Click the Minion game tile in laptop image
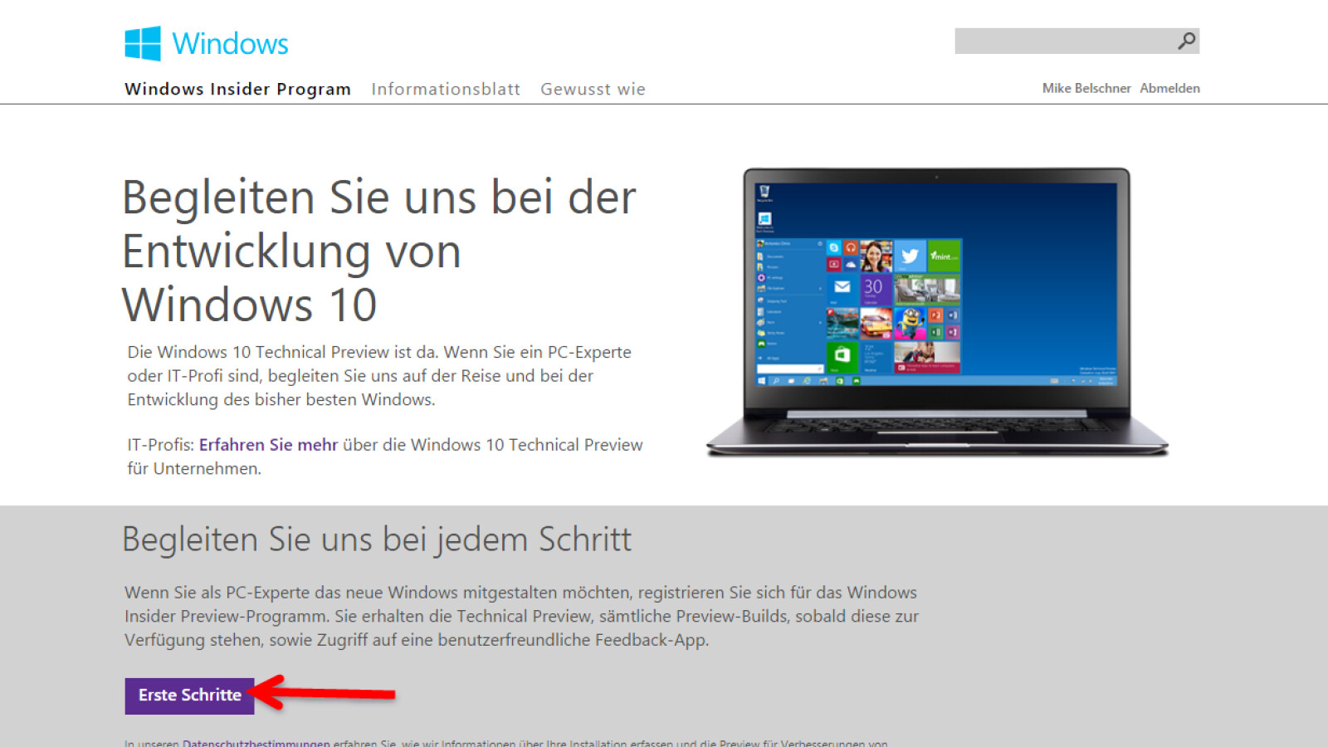 [911, 322]
